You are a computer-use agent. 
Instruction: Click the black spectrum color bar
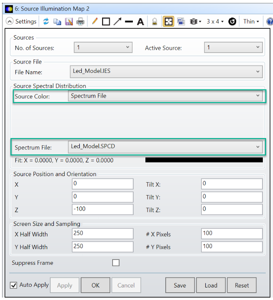coord(204,160)
